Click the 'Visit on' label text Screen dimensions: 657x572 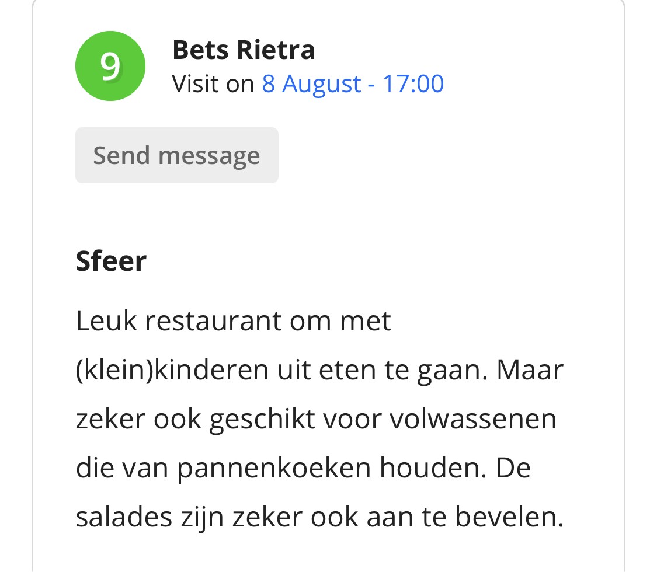(213, 83)
